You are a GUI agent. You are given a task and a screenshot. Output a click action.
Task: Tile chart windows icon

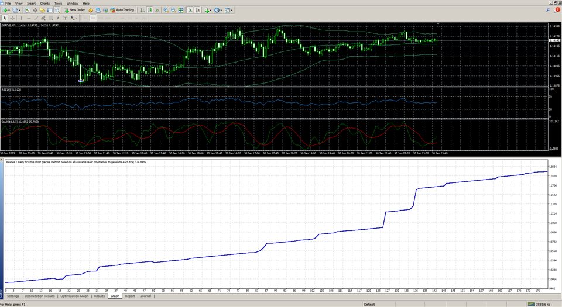click(181, 10)
